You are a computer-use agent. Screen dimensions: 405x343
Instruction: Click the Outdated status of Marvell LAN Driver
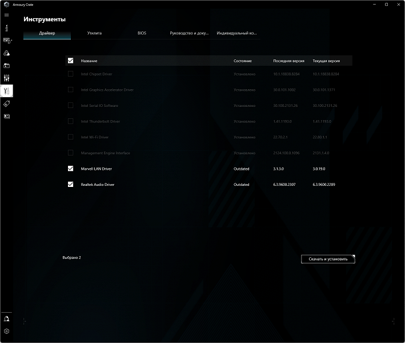(242, 169)
